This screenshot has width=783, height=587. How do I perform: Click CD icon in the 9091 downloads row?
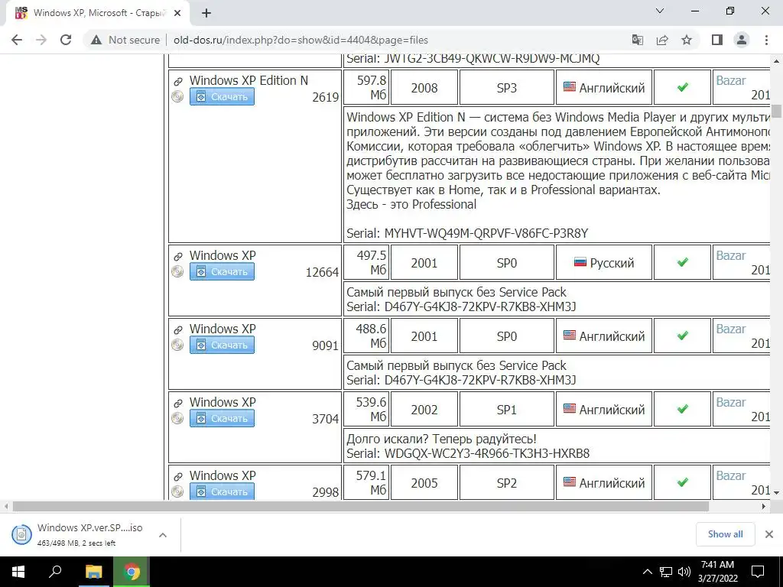(x=177, y=345)
